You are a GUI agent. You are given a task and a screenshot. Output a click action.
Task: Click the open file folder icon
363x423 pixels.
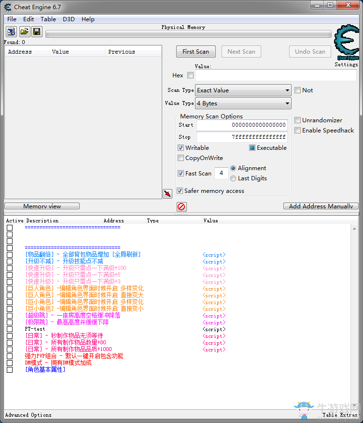[x=25, y=31]
